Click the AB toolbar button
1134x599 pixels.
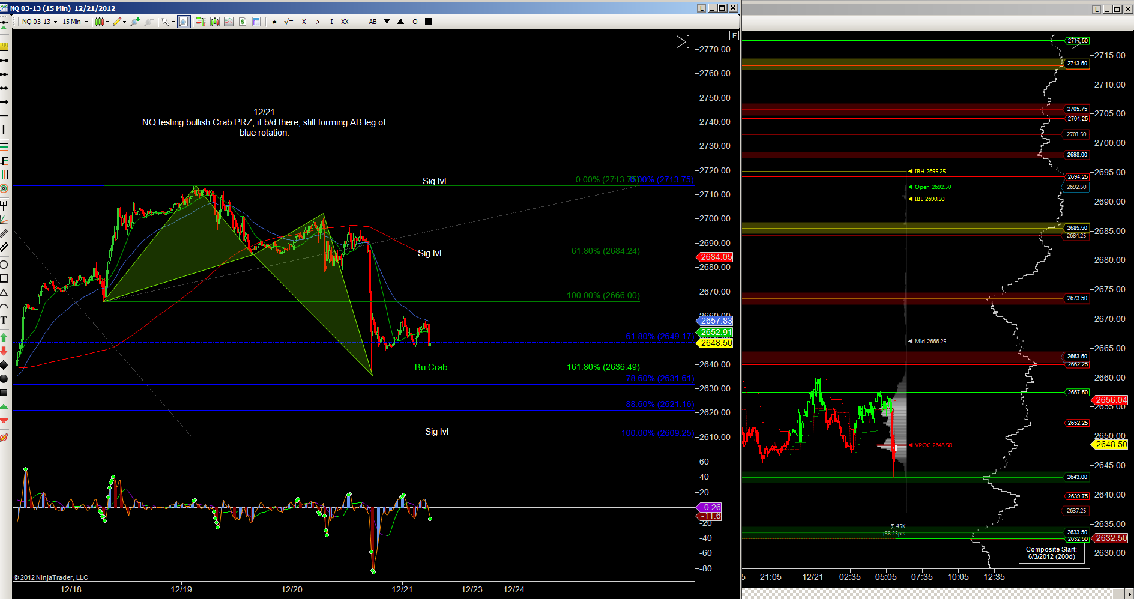point(373,22)
